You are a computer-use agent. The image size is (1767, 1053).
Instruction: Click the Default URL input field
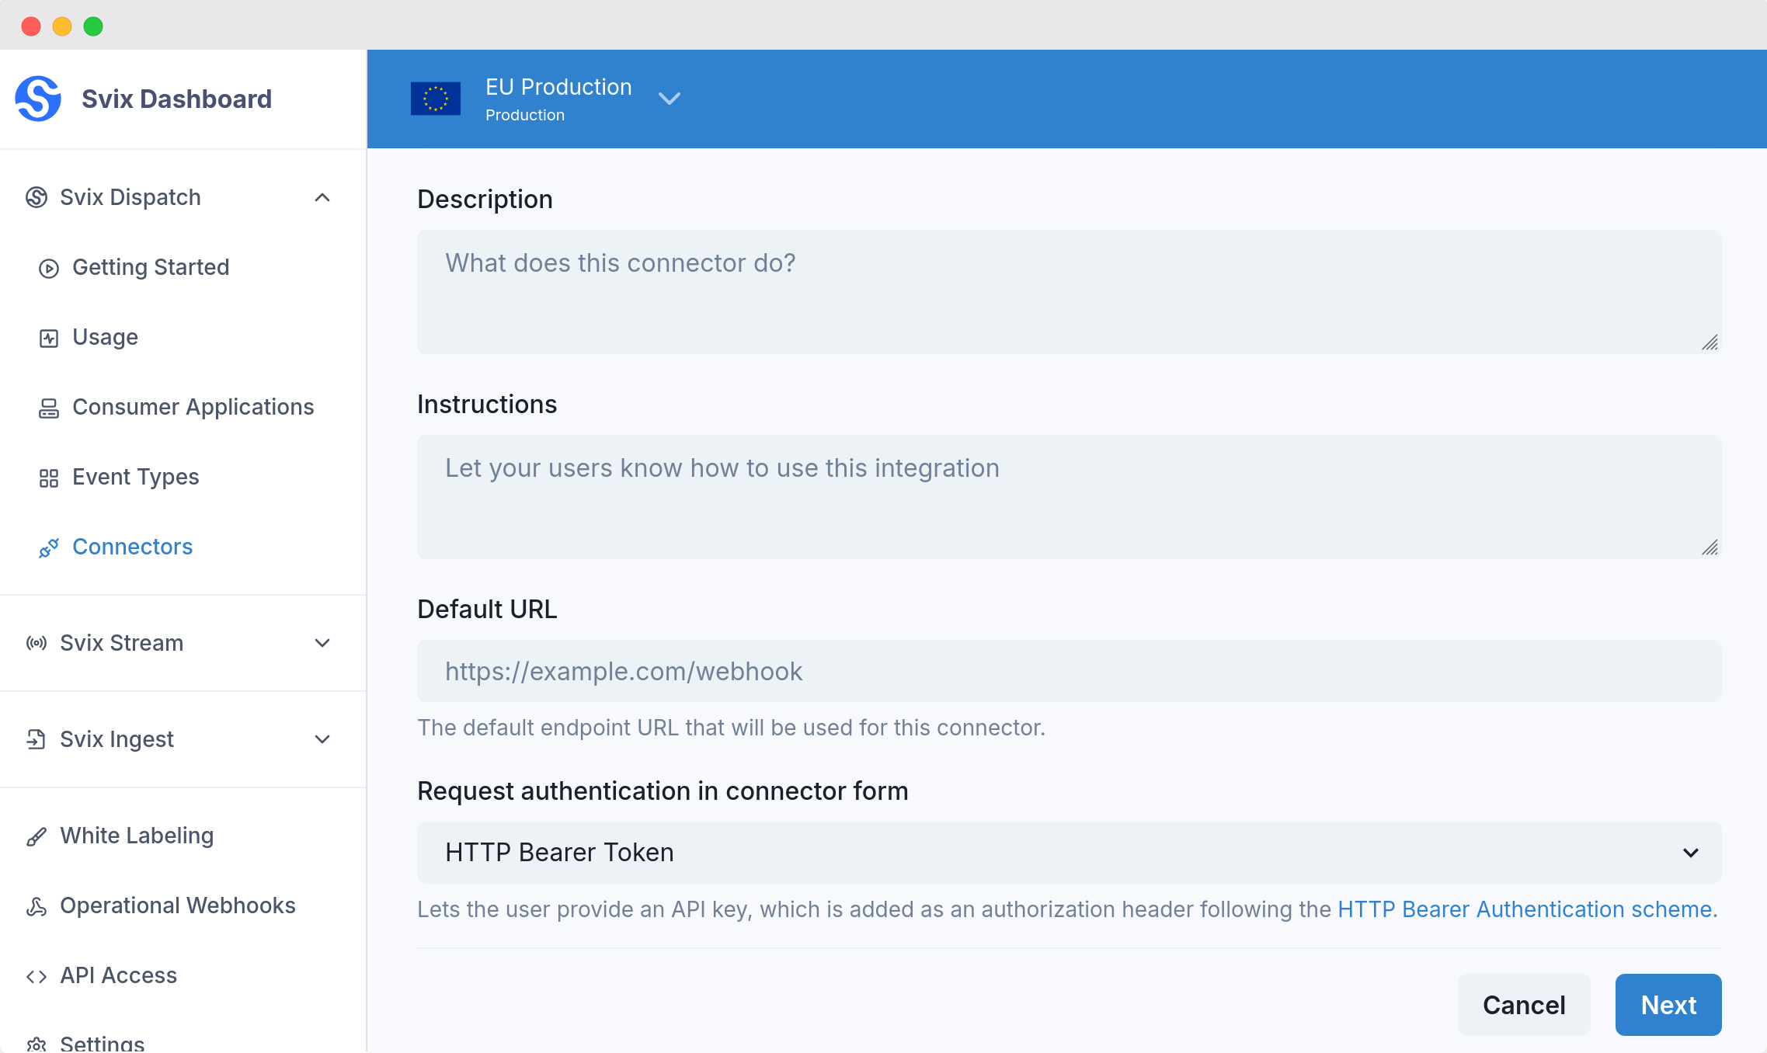coord(1069,671)
